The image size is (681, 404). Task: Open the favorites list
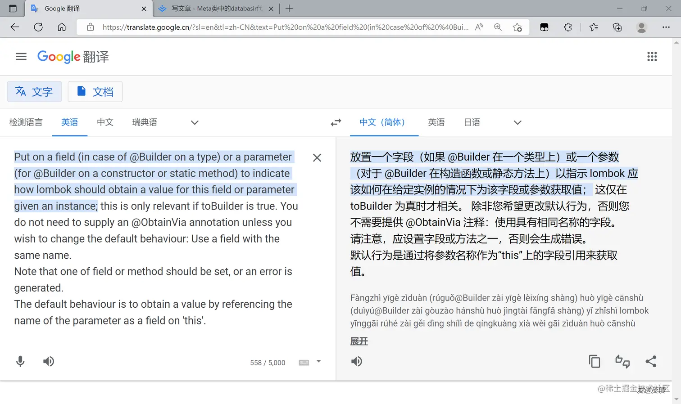[x=594, y=27]
